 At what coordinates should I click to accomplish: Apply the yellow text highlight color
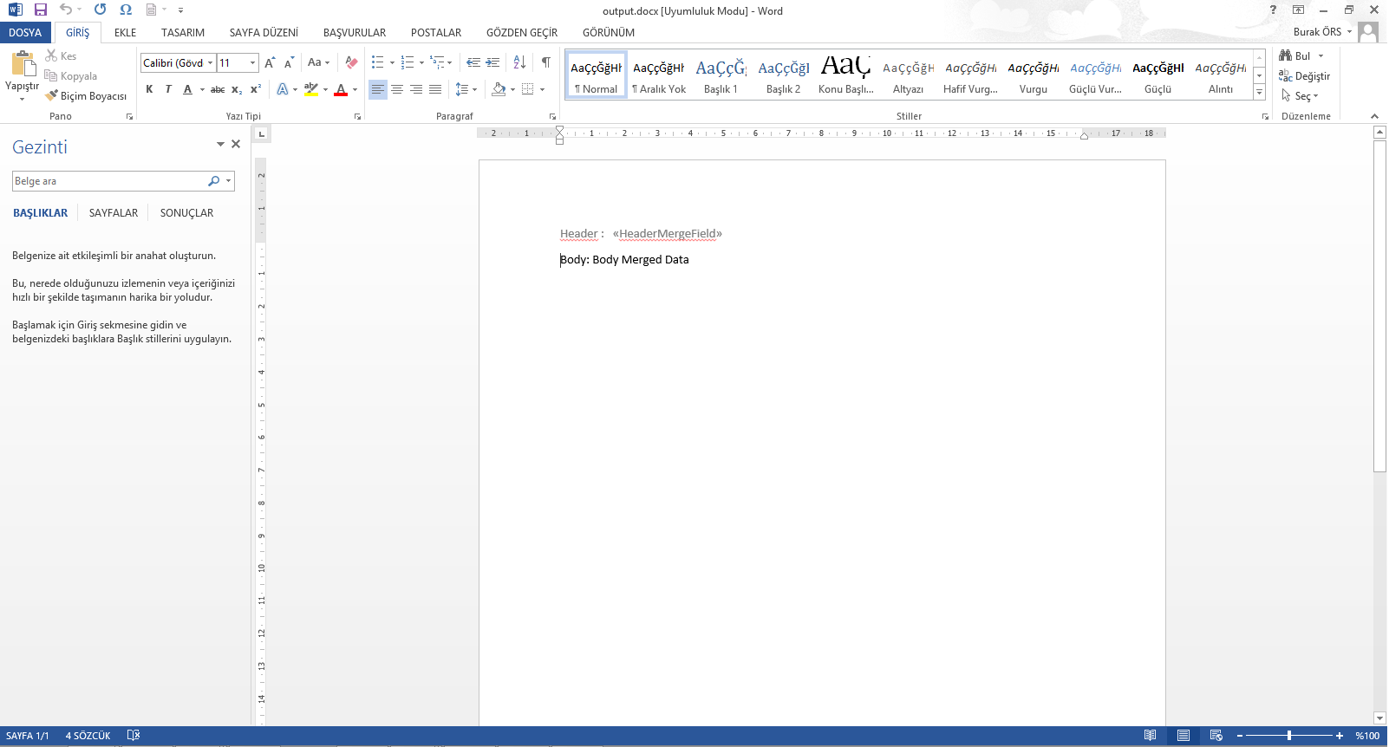coord(311,89)
